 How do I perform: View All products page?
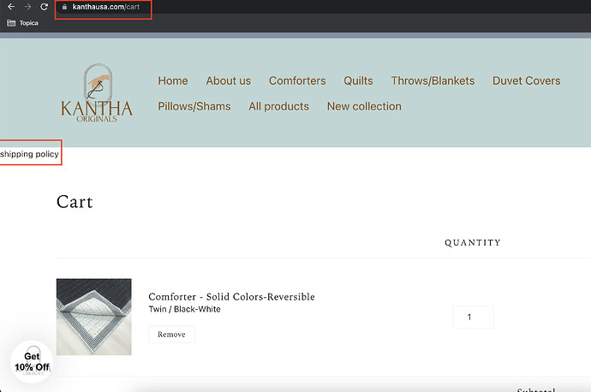click(279, 106)
